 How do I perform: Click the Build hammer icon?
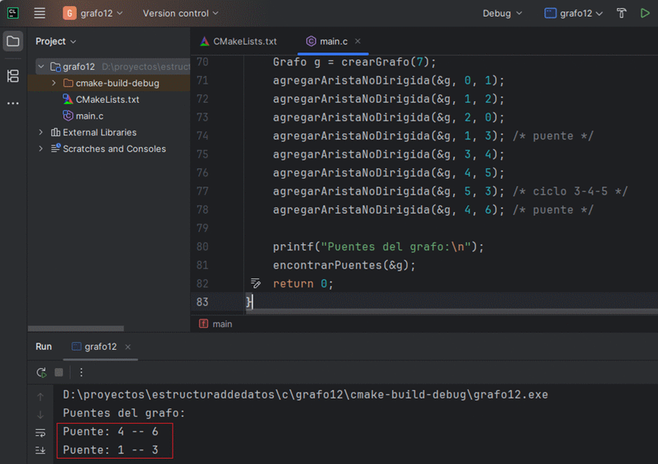click(x=621, y=13)
